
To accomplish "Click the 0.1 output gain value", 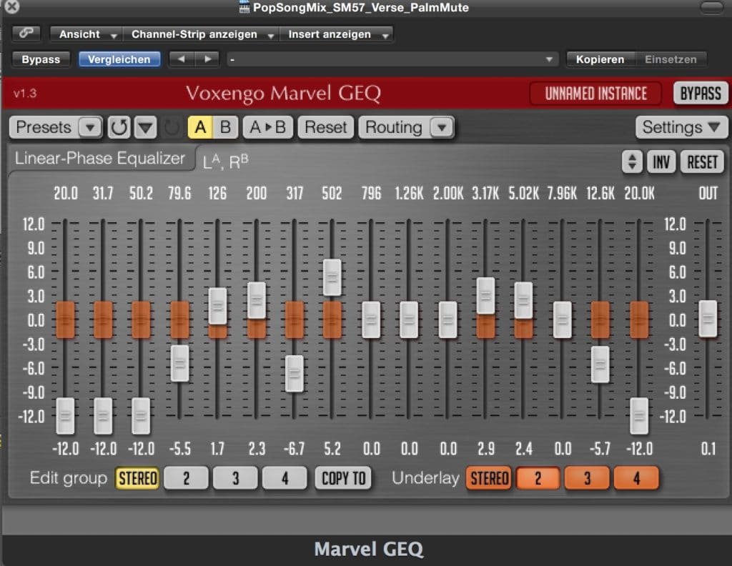I will tap(708, 449).
